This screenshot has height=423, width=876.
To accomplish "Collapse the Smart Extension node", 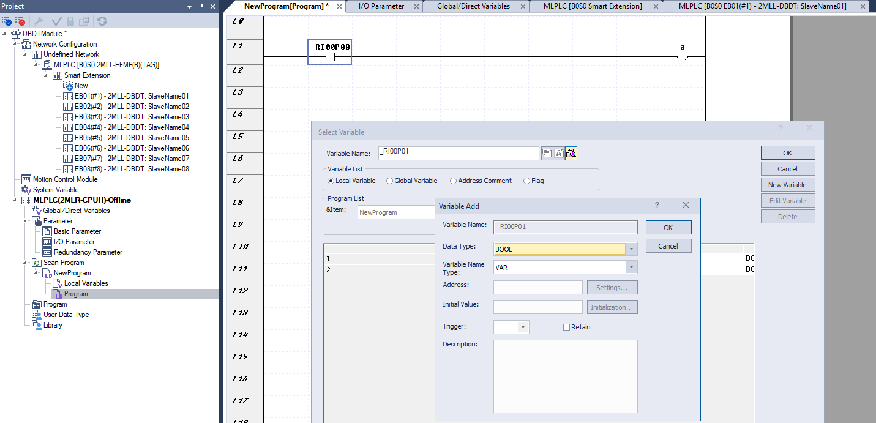I will [x=47, y=75].
